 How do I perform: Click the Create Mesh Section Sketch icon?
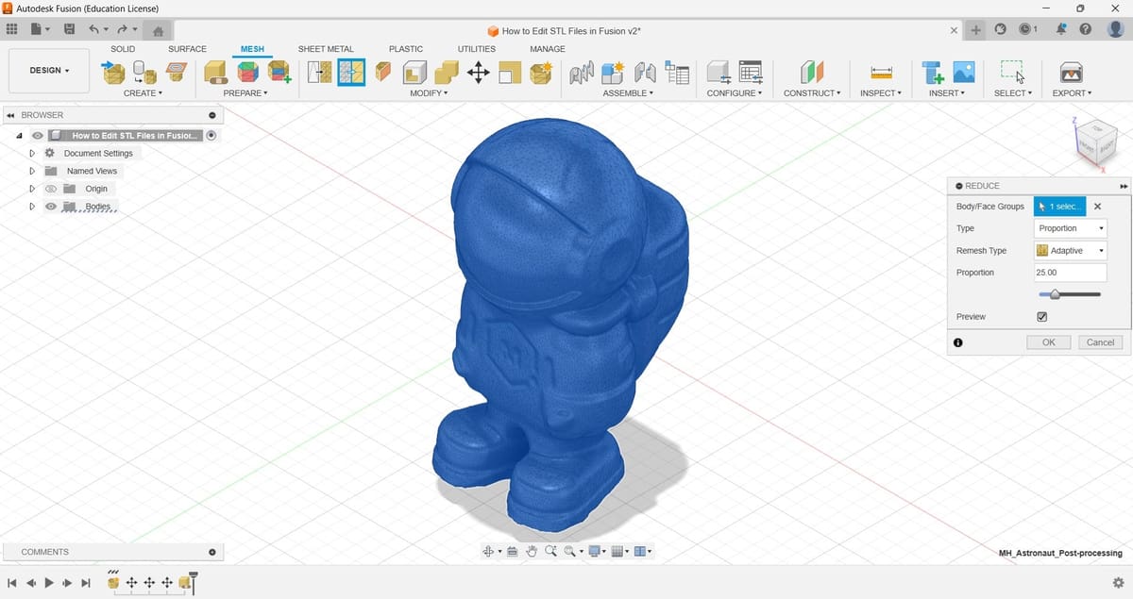point(177,72)
